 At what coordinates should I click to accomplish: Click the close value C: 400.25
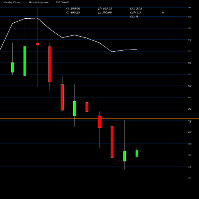73,13
